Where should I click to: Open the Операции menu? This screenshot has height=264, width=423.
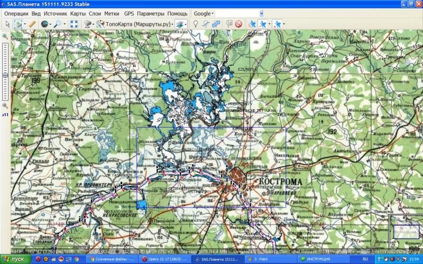point(17,13)
